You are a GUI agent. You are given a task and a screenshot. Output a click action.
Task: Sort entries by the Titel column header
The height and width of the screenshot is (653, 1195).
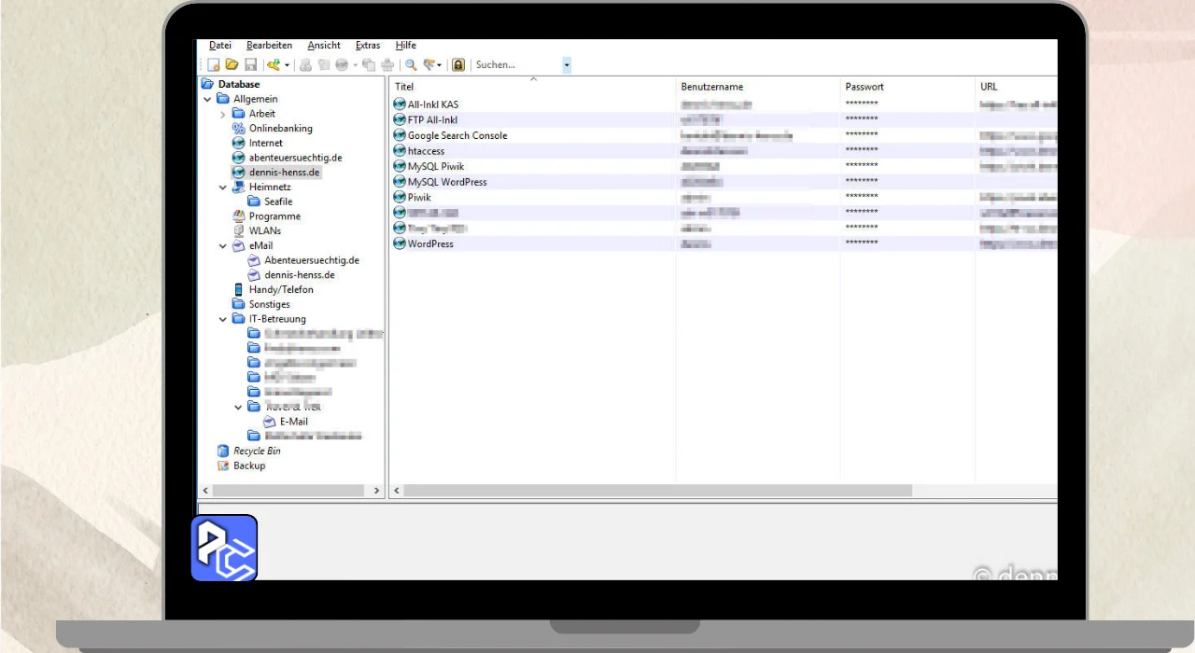404,87
